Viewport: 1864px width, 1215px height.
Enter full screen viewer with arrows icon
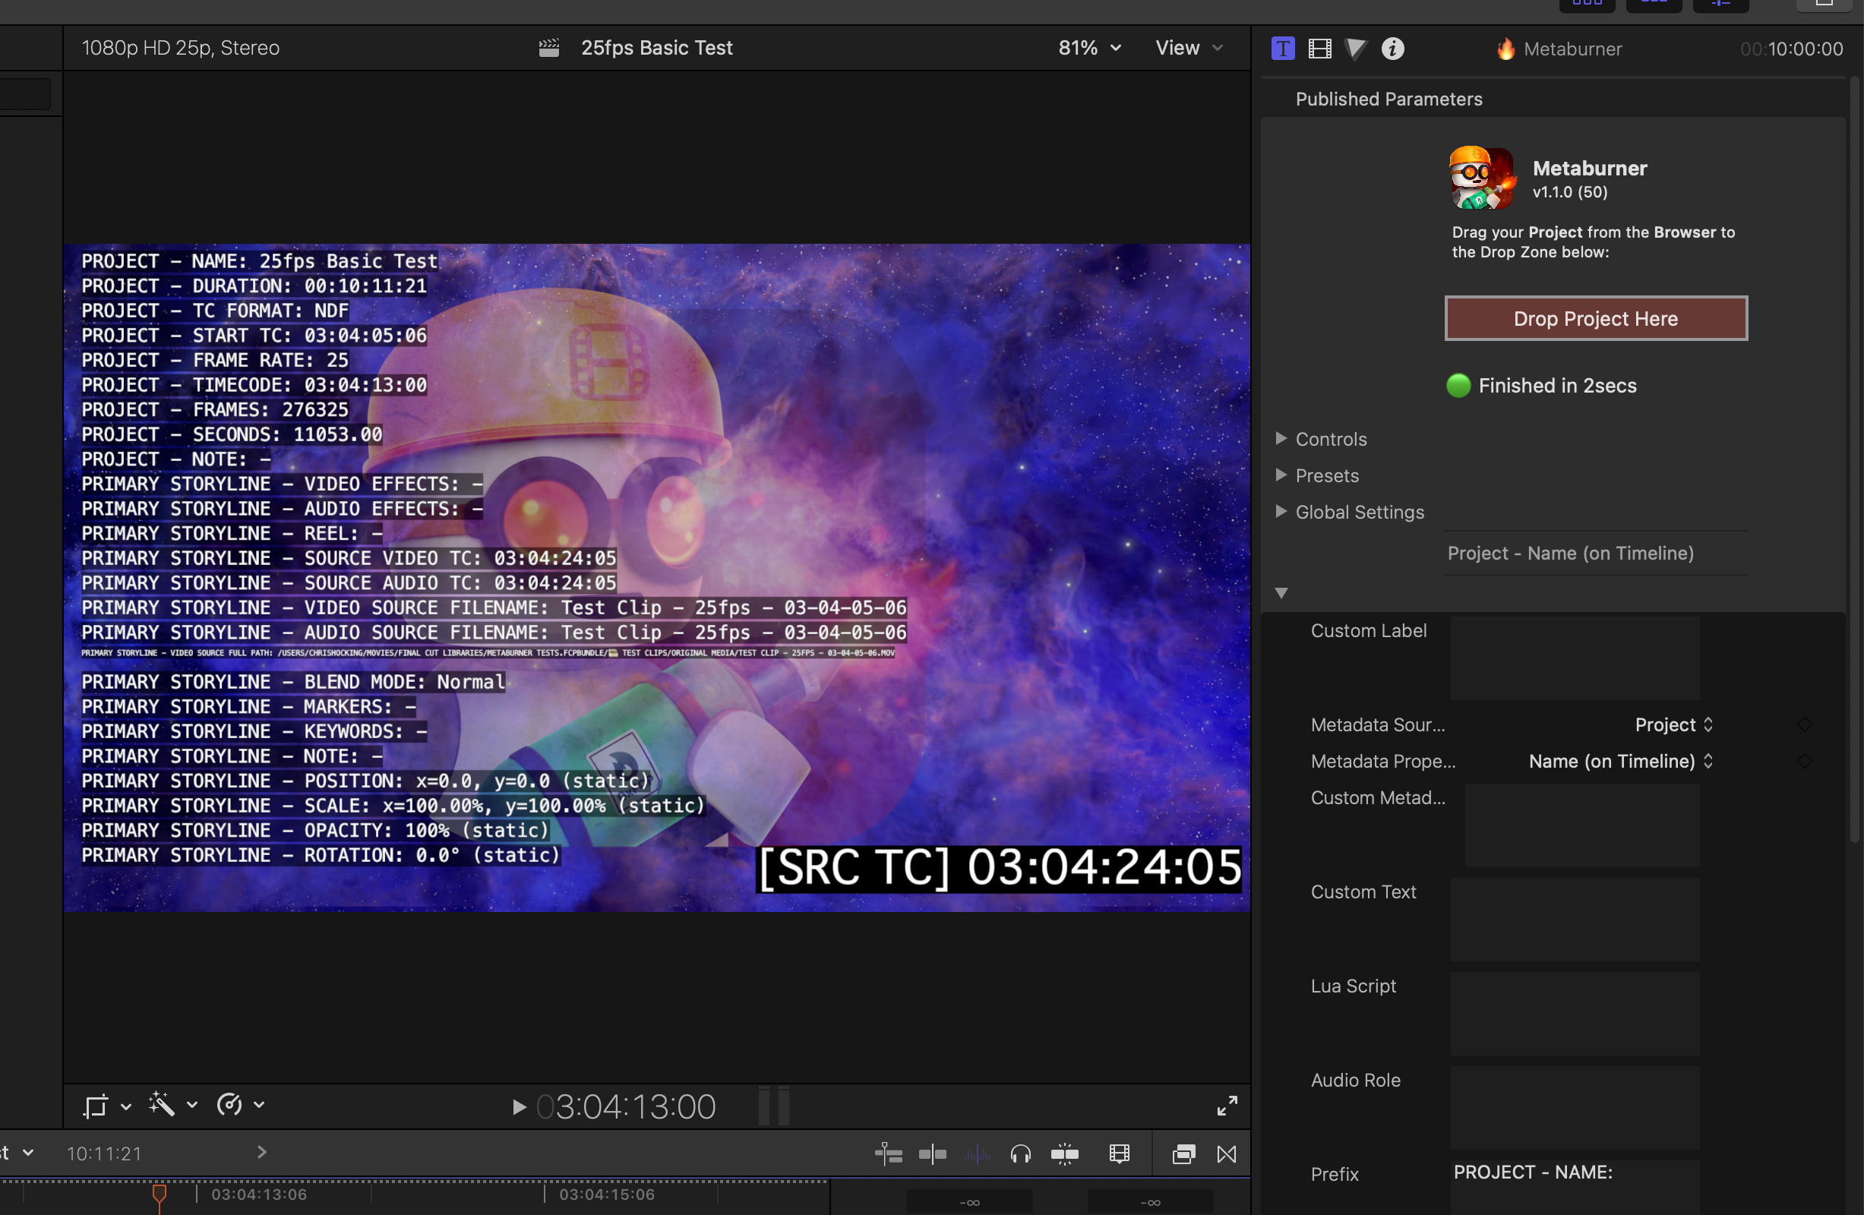tap(1227, 1106)
